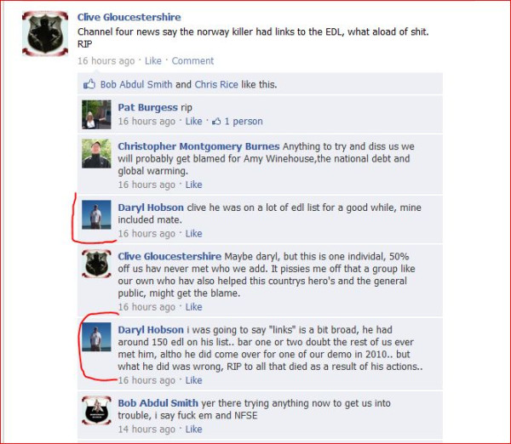Like Christopher Montgomery Burnes's comment
511x444 pixels.
click(194, 185)
